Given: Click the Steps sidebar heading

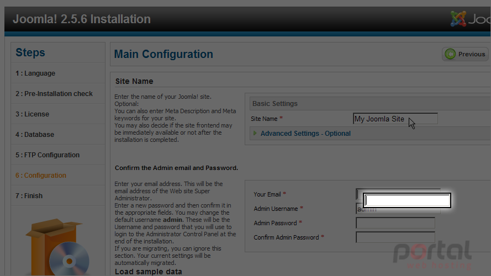Looking at the screenshot, I should click(30, 52).
